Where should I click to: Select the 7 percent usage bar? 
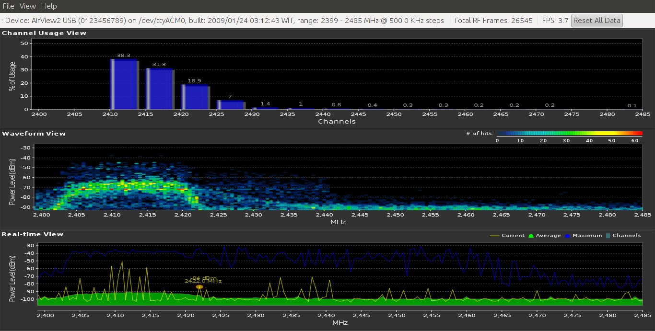tap(231, 105)
